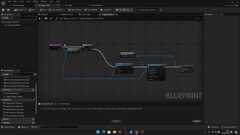Click the Eject icon in toolbar

click(128, 10)
